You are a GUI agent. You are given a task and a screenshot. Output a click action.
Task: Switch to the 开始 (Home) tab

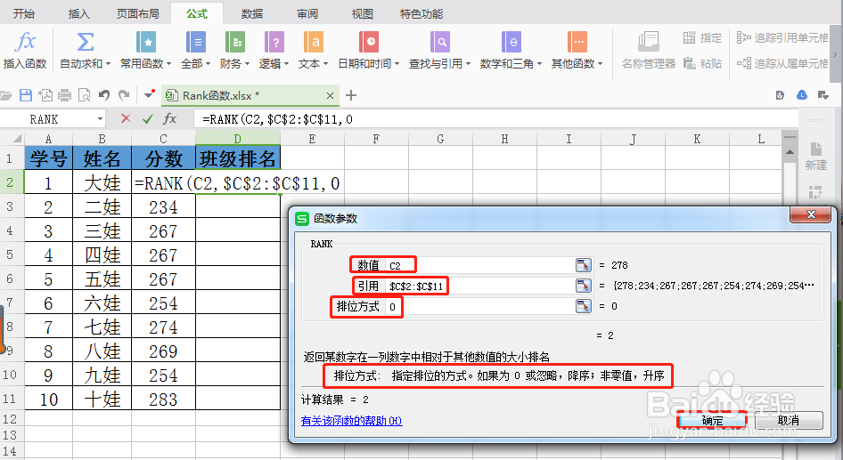(24, 13)
